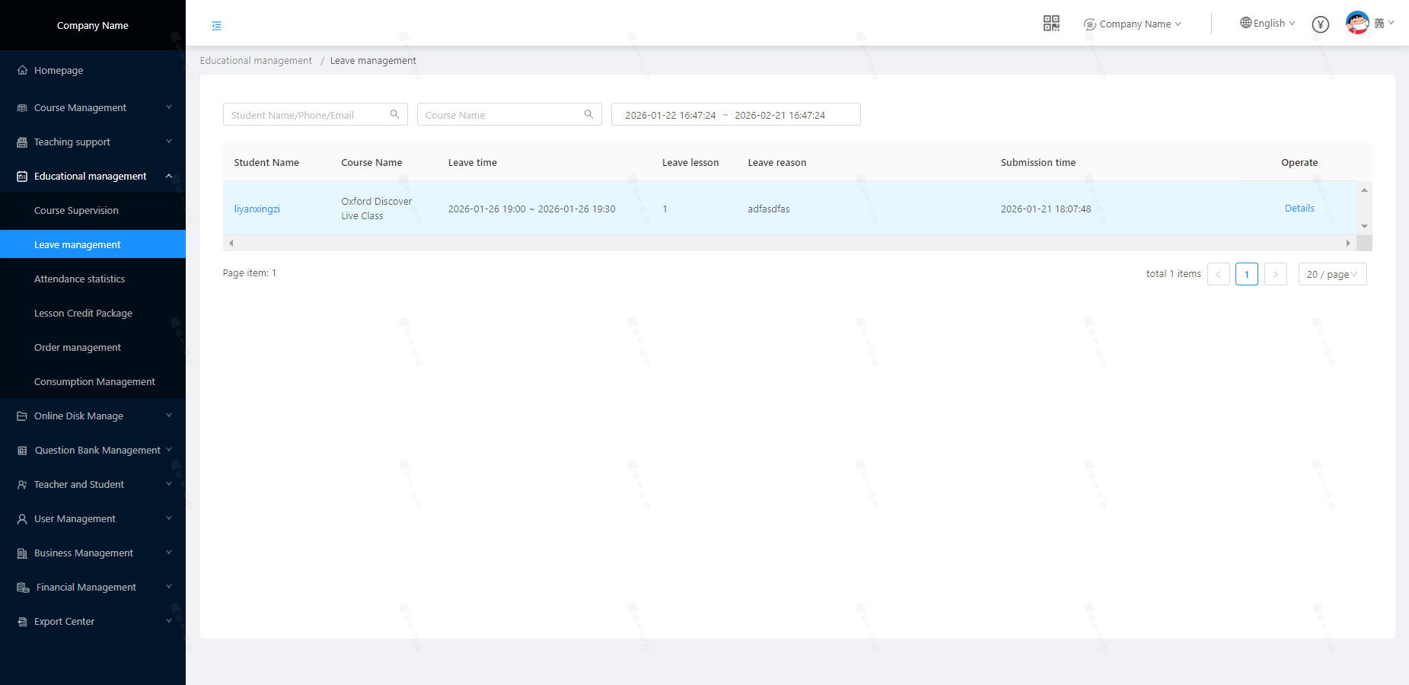1409x685 pixels.
Task: Click the yen currency icon
Action: coord(1320,24)
